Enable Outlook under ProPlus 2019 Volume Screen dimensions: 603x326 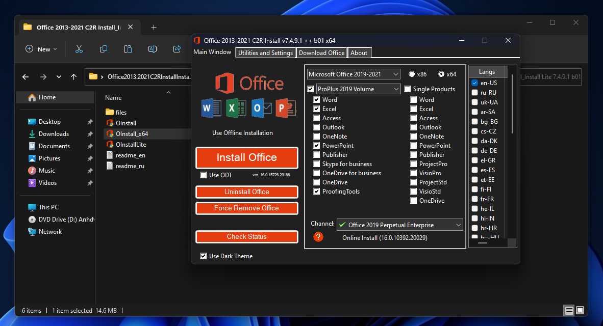pyautogui.click(x=316, y=127)
